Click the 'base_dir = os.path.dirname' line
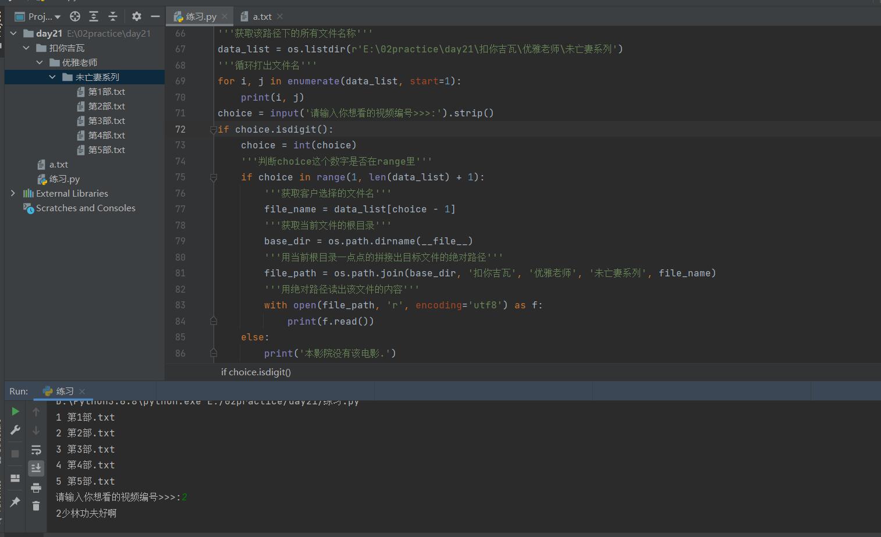 click(368, 241)
